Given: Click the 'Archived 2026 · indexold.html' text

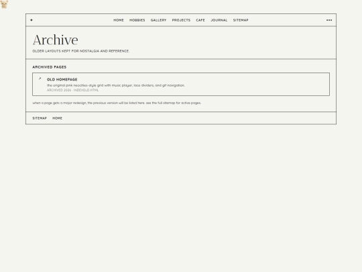Looking at the screenshot, I should [72, 90].
